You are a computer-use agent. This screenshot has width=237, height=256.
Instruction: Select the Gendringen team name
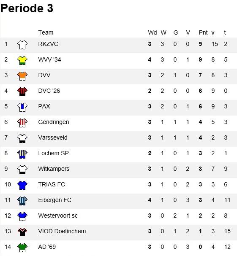coord(54,122)
